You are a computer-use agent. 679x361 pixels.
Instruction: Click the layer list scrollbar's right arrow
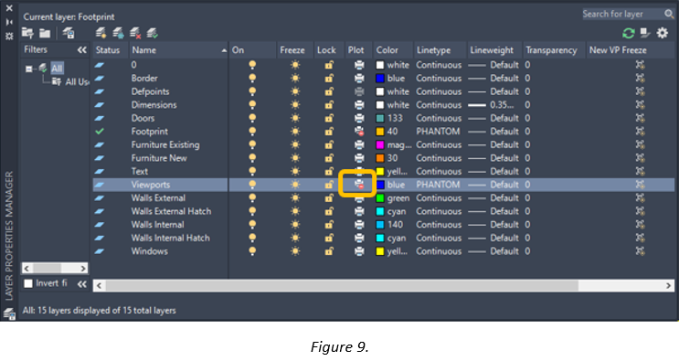click(668, 286)
